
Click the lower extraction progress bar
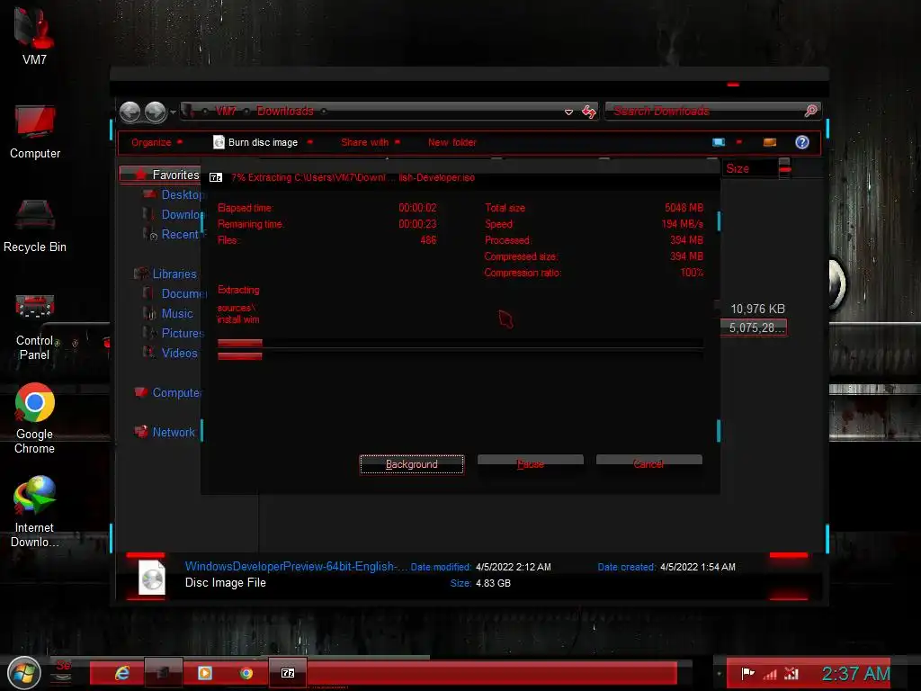[460, 355]
